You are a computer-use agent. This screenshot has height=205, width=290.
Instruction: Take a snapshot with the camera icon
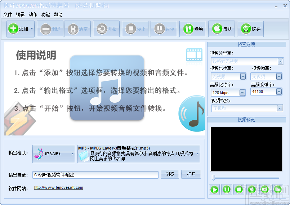[265, 190]
